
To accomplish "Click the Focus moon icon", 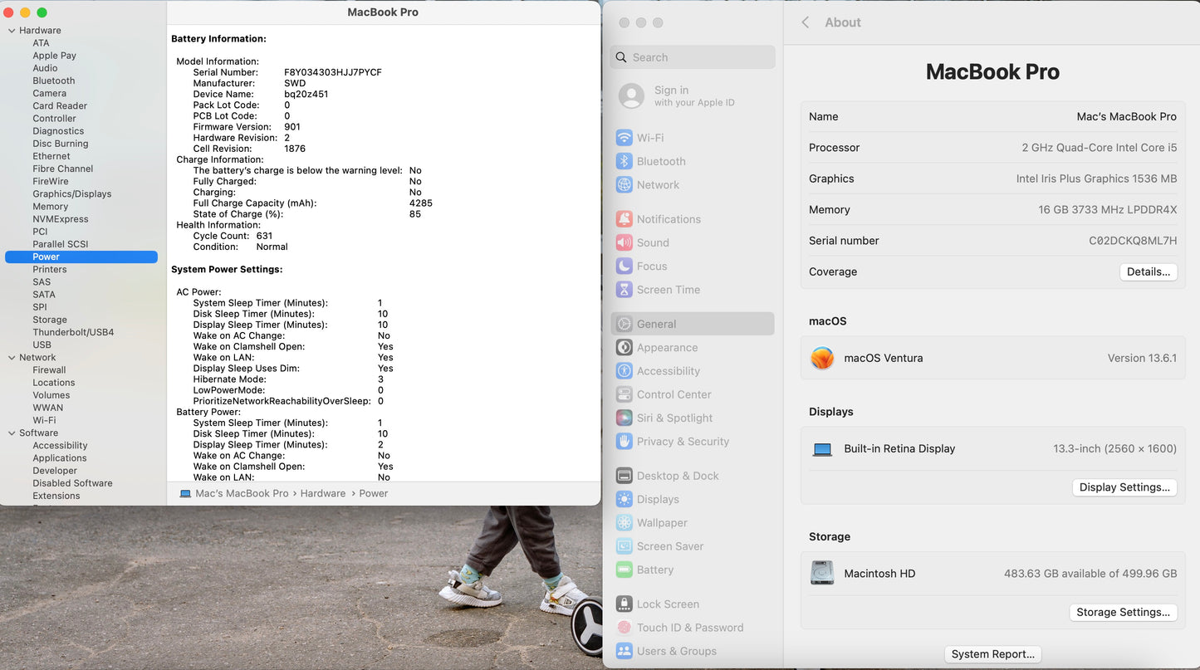I will point(624,266).
